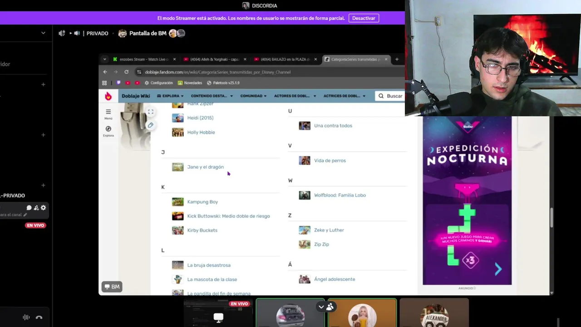Select the car avatar participant tile

pos(290,312)
